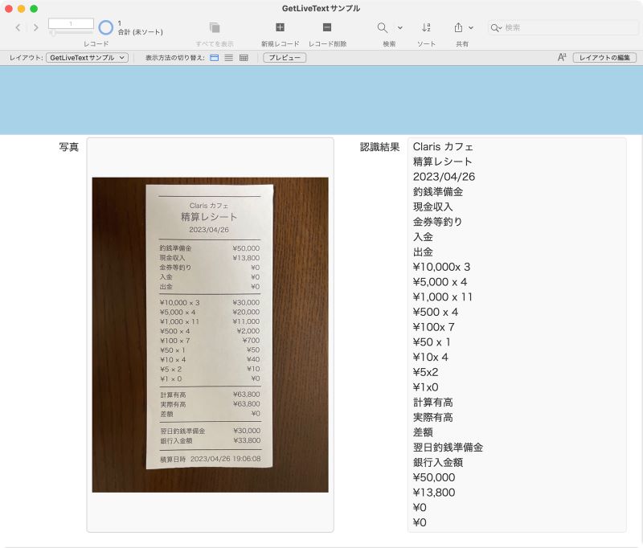Minimize window with yellow button

[22, 9]
